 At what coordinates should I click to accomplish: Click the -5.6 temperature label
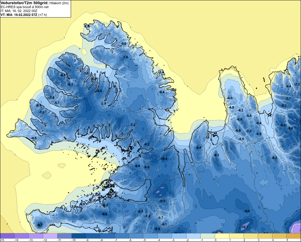(x=124, y=44)
